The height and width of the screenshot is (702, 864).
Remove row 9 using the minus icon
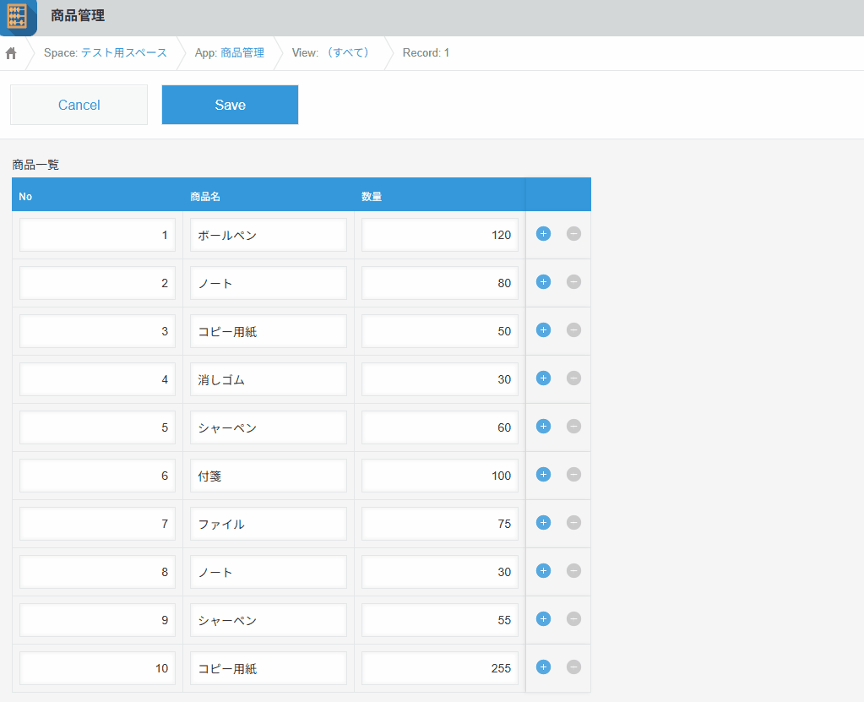573,619
